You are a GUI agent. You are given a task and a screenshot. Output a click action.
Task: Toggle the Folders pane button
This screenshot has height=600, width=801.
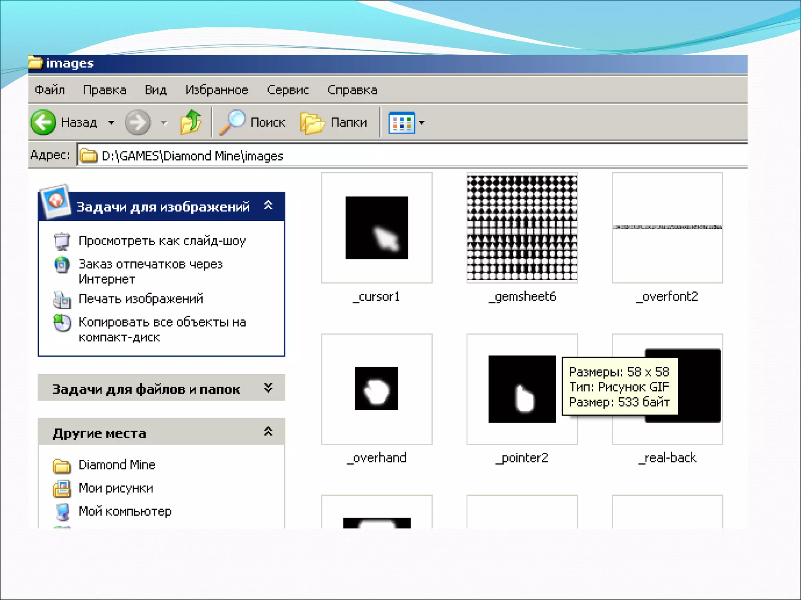(x=334, y=123)
